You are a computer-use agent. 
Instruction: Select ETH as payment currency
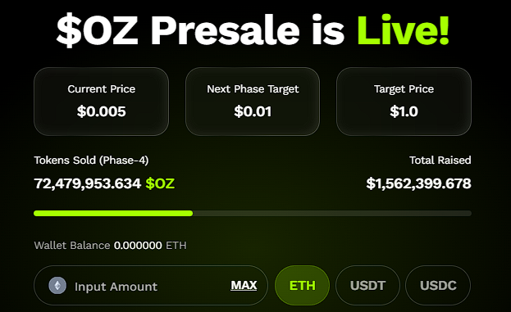[302, 285]
